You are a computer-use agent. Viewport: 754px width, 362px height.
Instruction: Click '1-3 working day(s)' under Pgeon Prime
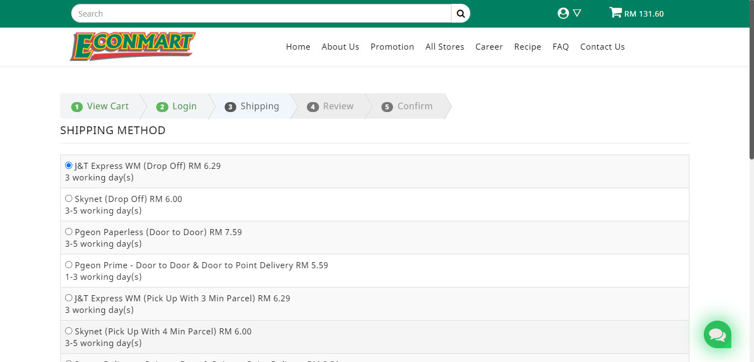point(103,277)
